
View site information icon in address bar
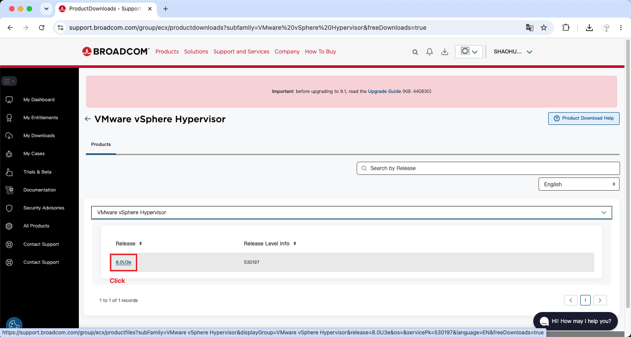click(60, 28)
